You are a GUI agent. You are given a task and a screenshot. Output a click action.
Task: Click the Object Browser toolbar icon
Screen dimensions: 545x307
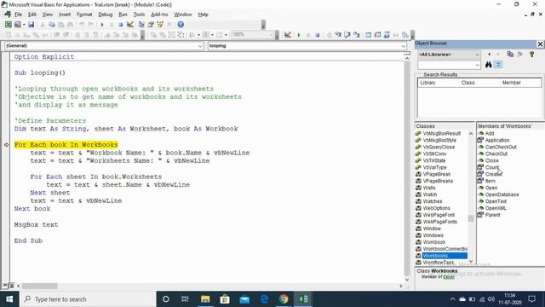point(160,25)
